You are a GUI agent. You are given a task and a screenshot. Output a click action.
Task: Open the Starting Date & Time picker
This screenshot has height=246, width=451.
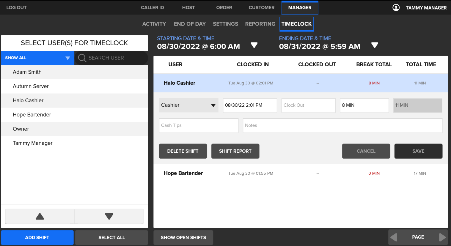254,45
